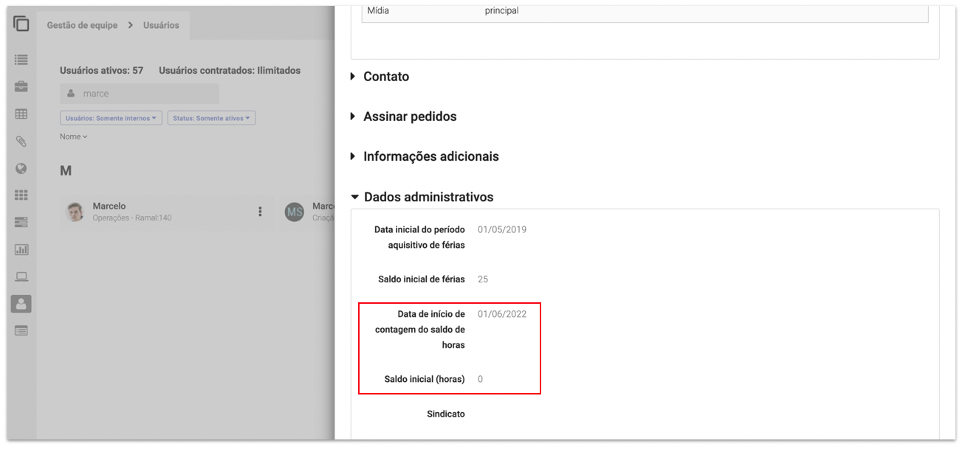Viewport: 968px width, 452px height.
Task: Click the list icon in the left sidebar
Action: click(x=21, y=60)
